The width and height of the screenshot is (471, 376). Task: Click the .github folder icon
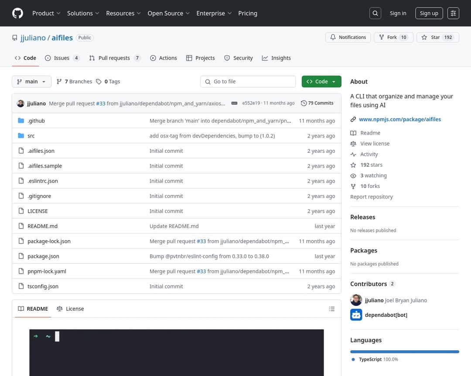pyautogui.click(x=21, y=121)
